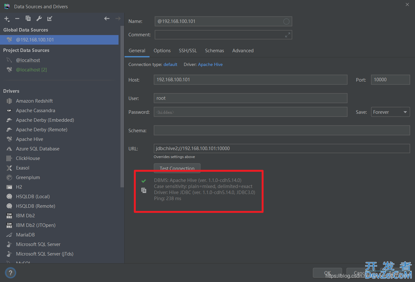
Task: Click the User input field
Action: coord(250,98)
